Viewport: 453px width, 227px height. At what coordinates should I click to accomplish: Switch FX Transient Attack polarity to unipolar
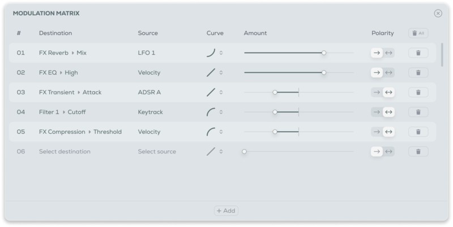tap(377, 93)
